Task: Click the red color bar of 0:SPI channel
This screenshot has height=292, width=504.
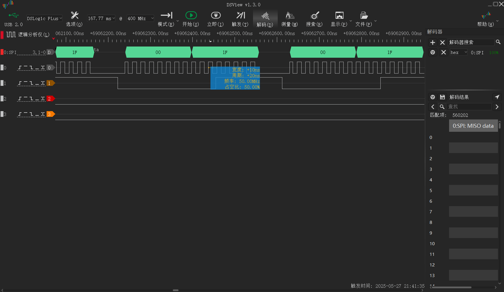Action: [2, 52]
